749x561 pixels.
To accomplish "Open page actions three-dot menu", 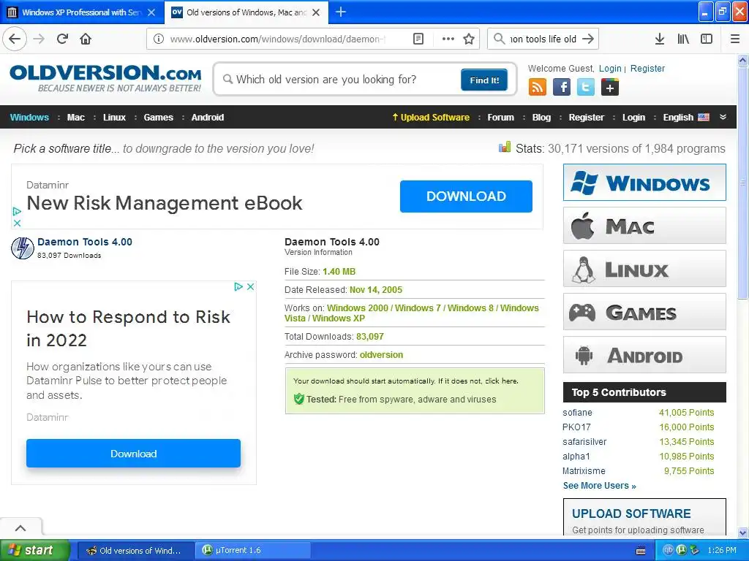I will pyautogui.click(x=448, y=39).
